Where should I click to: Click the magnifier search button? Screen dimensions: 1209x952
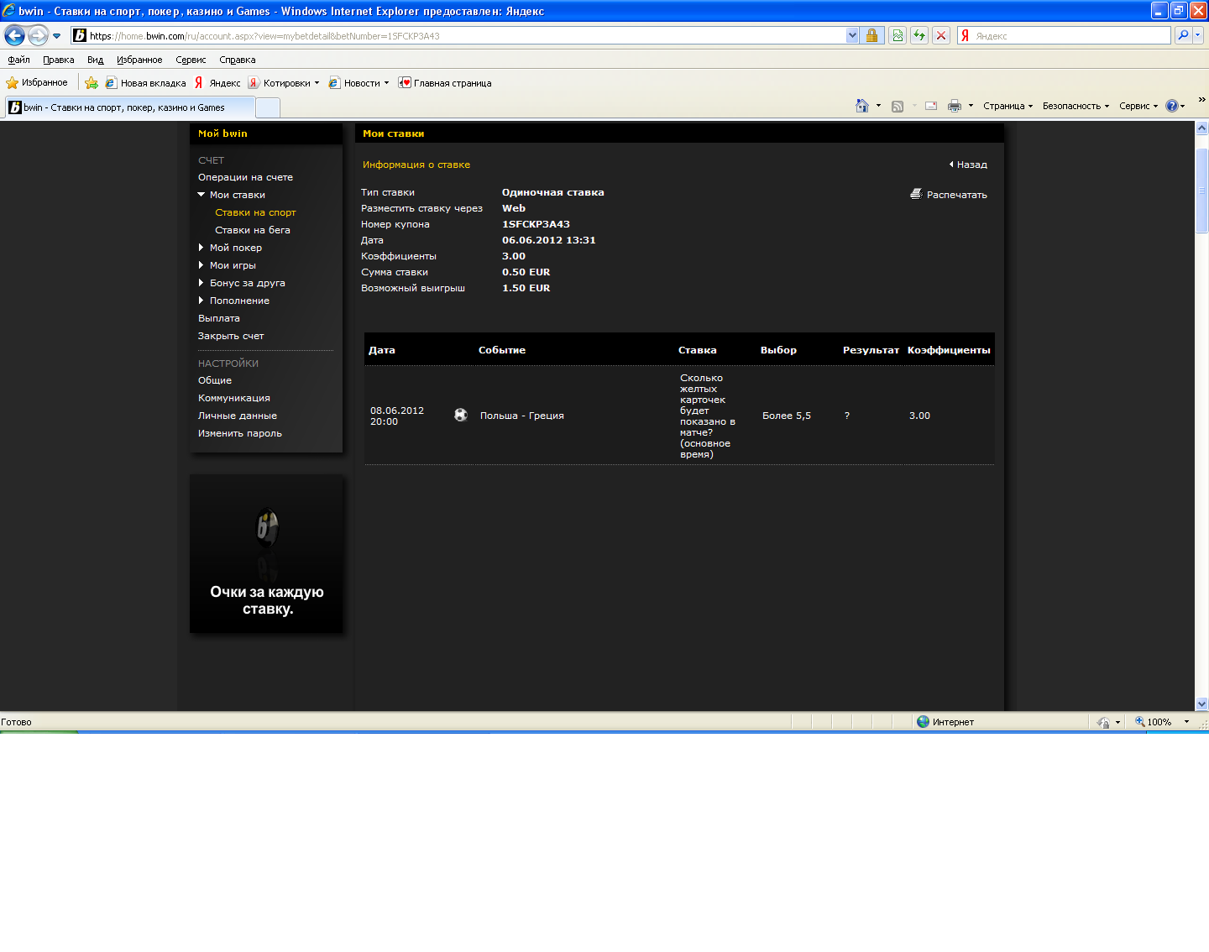click(x=1183, y=35)
